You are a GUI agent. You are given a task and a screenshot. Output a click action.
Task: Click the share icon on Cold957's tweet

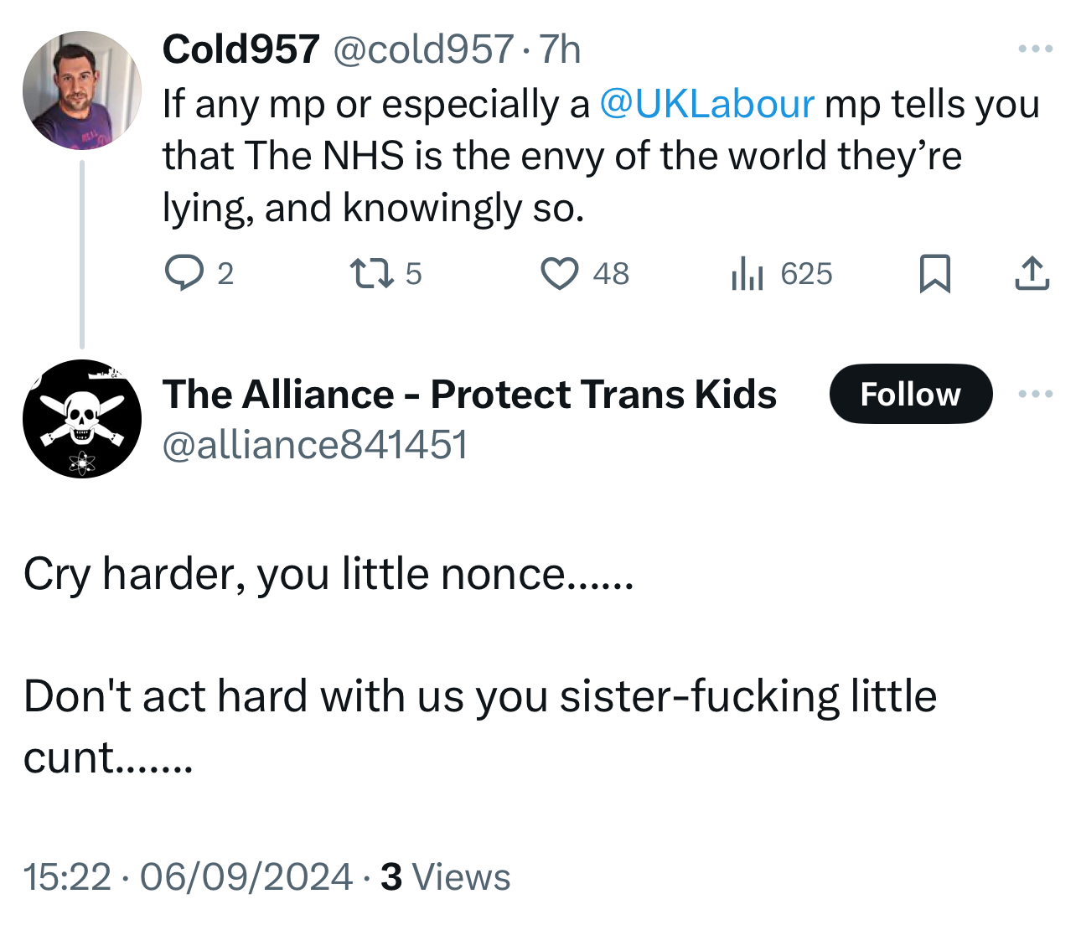[1032, 273]
